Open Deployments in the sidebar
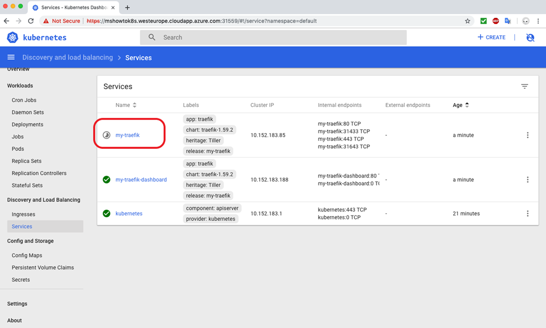 (28, 124)
